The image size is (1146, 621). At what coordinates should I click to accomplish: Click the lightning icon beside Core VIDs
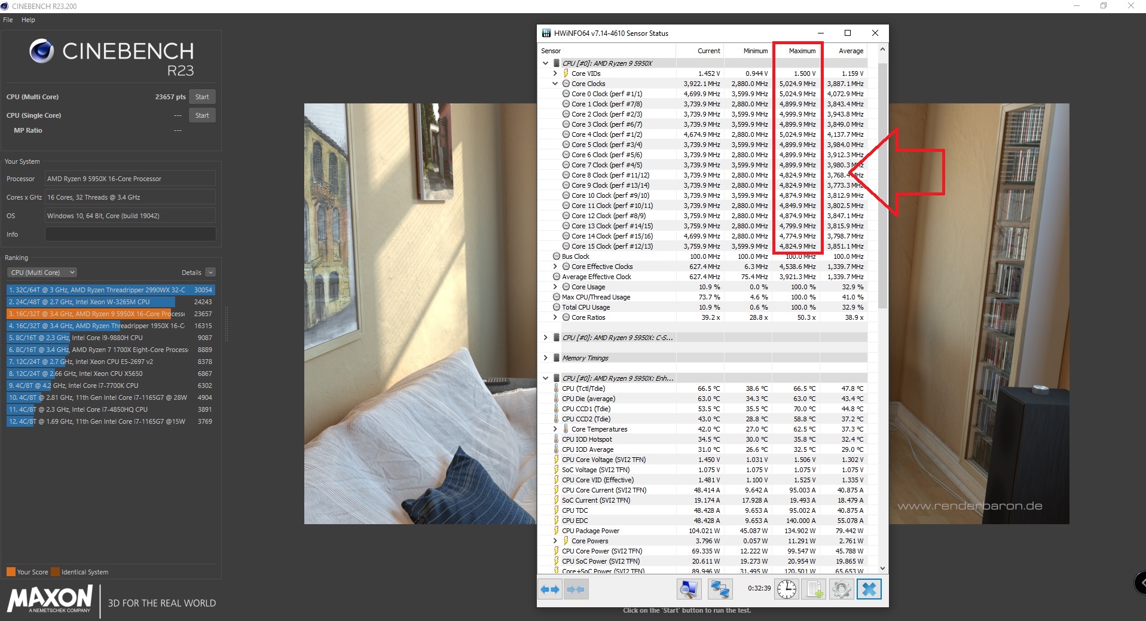coord(566,74)
